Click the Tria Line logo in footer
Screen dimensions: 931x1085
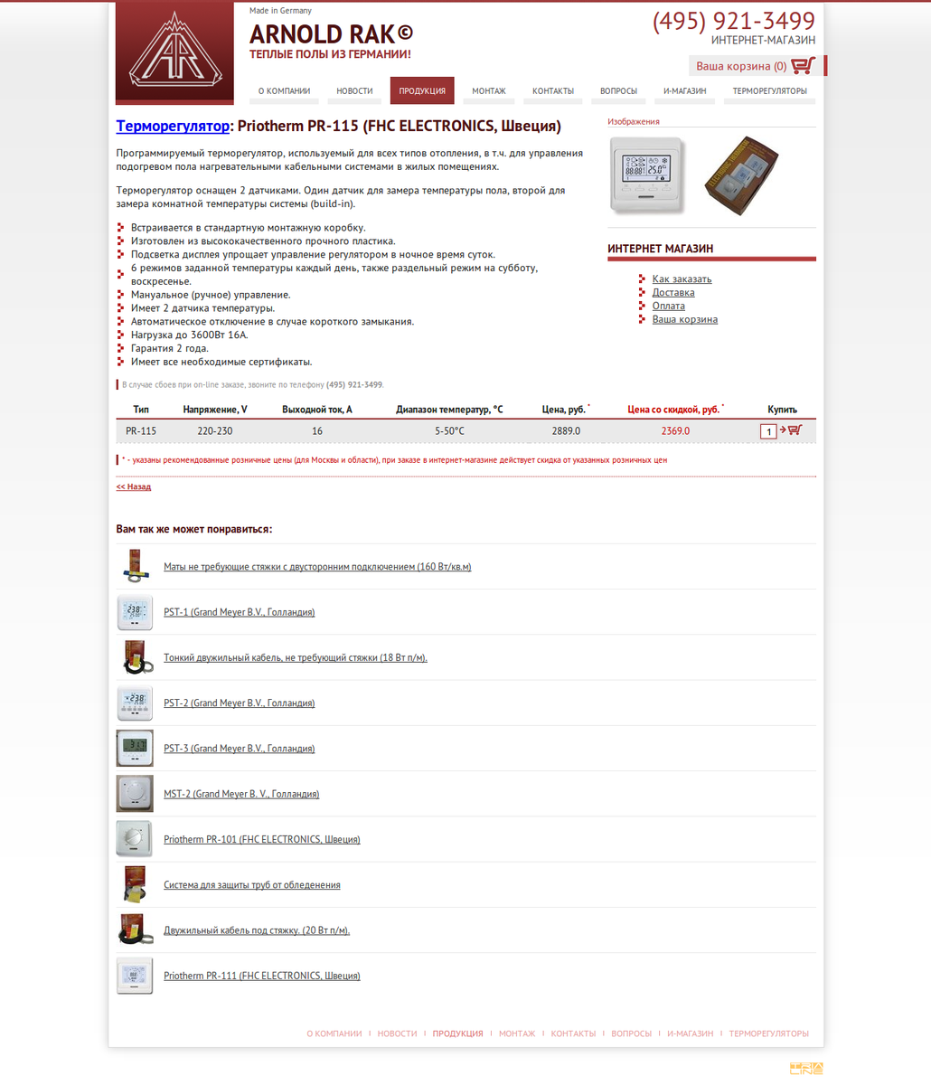point(806,1069)
